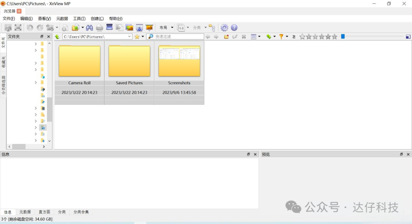Open the scanner acquire tool
Viewport: 412px width, 224px height.
(109, 27)
